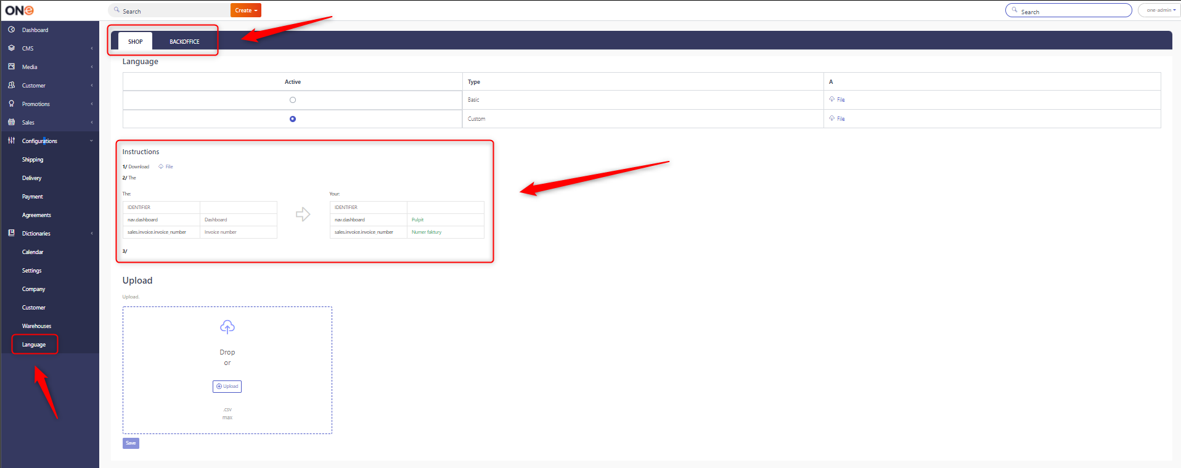Click 'Invoice number' cell in left table

coord(239,232)
